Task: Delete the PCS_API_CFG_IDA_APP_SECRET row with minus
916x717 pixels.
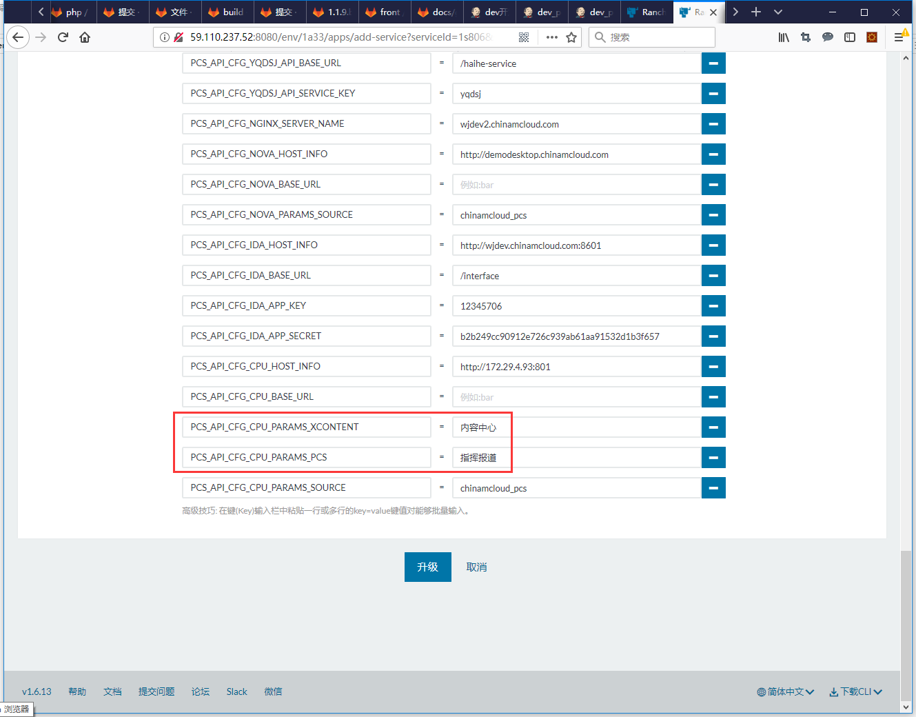Action: [713, 336]
